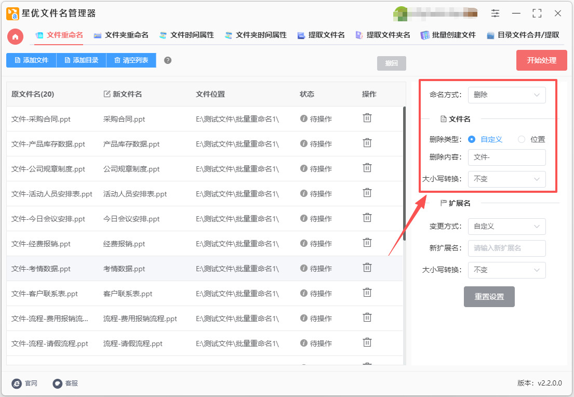Switch to 文件重命名 tab
The width and height of the screenshot is (574, 397).
point(59,35)
